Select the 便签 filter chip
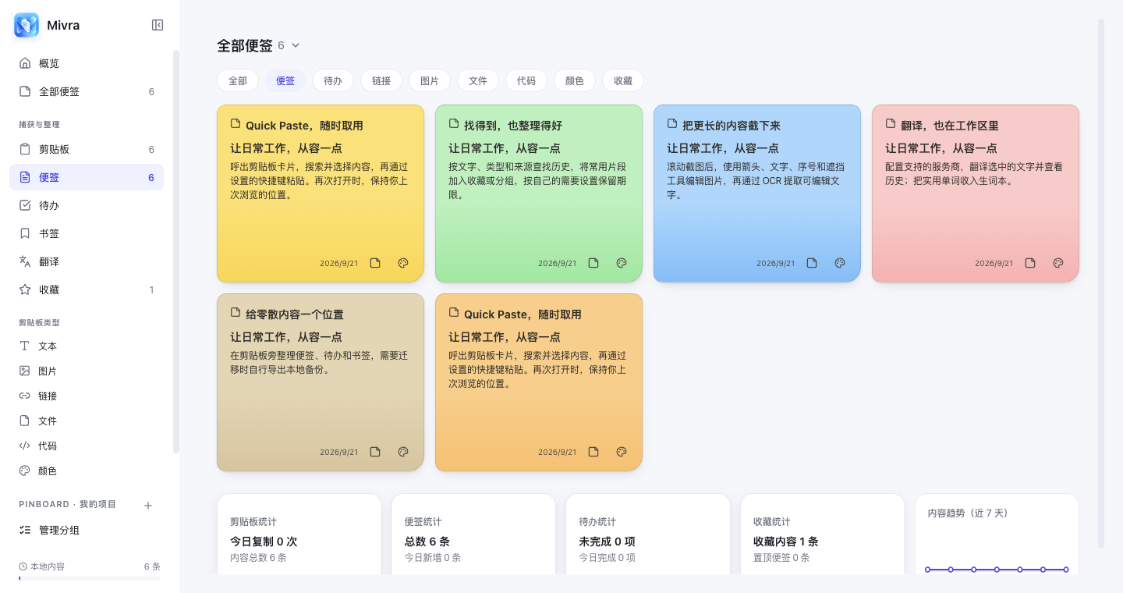Viewport: 1123px width, 593px height. click(285, 80)
